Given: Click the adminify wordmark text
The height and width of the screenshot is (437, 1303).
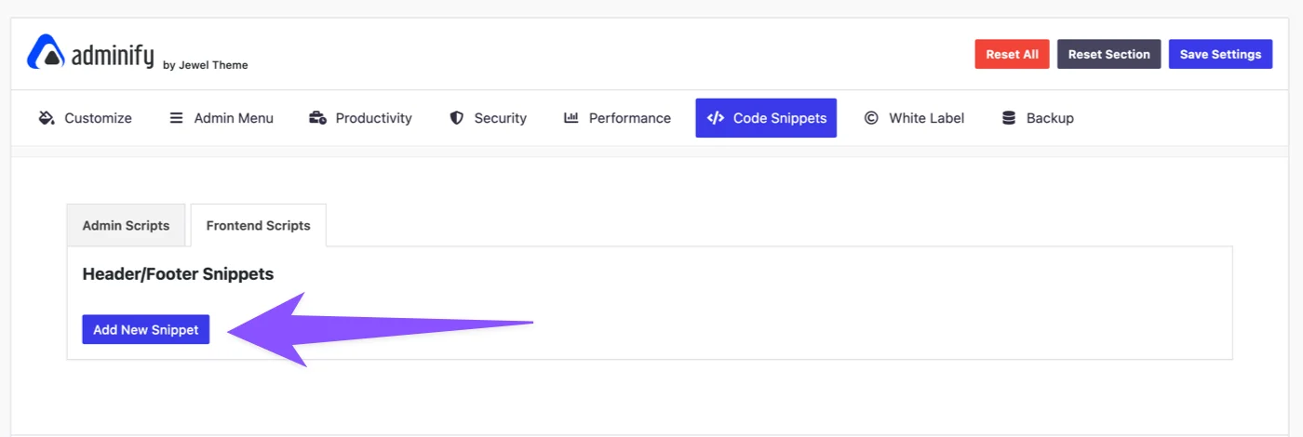Looking at the screenshot, I should click(113, 55).
